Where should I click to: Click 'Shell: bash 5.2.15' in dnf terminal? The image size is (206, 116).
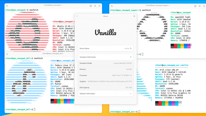pos(60,77)
